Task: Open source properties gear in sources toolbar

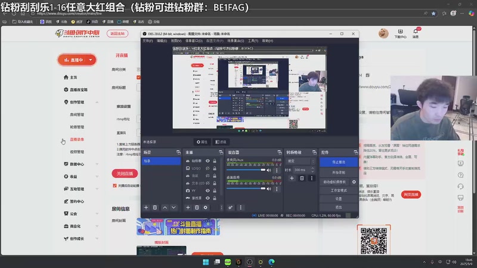Action: [206, 207]
